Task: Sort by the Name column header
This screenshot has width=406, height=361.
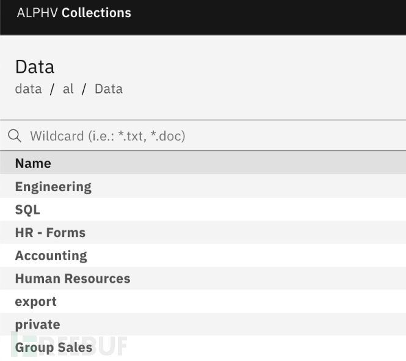Action: (33, 163)
